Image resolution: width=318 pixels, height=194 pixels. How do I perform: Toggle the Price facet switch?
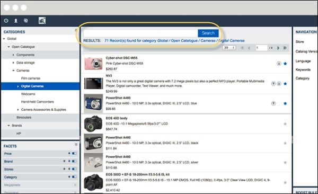click(x=74, y=153)
